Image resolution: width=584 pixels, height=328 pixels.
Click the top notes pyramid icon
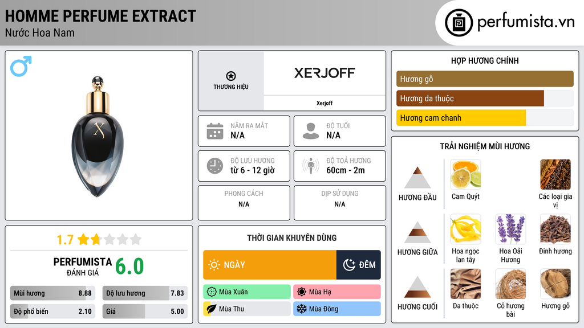point(417,178)
